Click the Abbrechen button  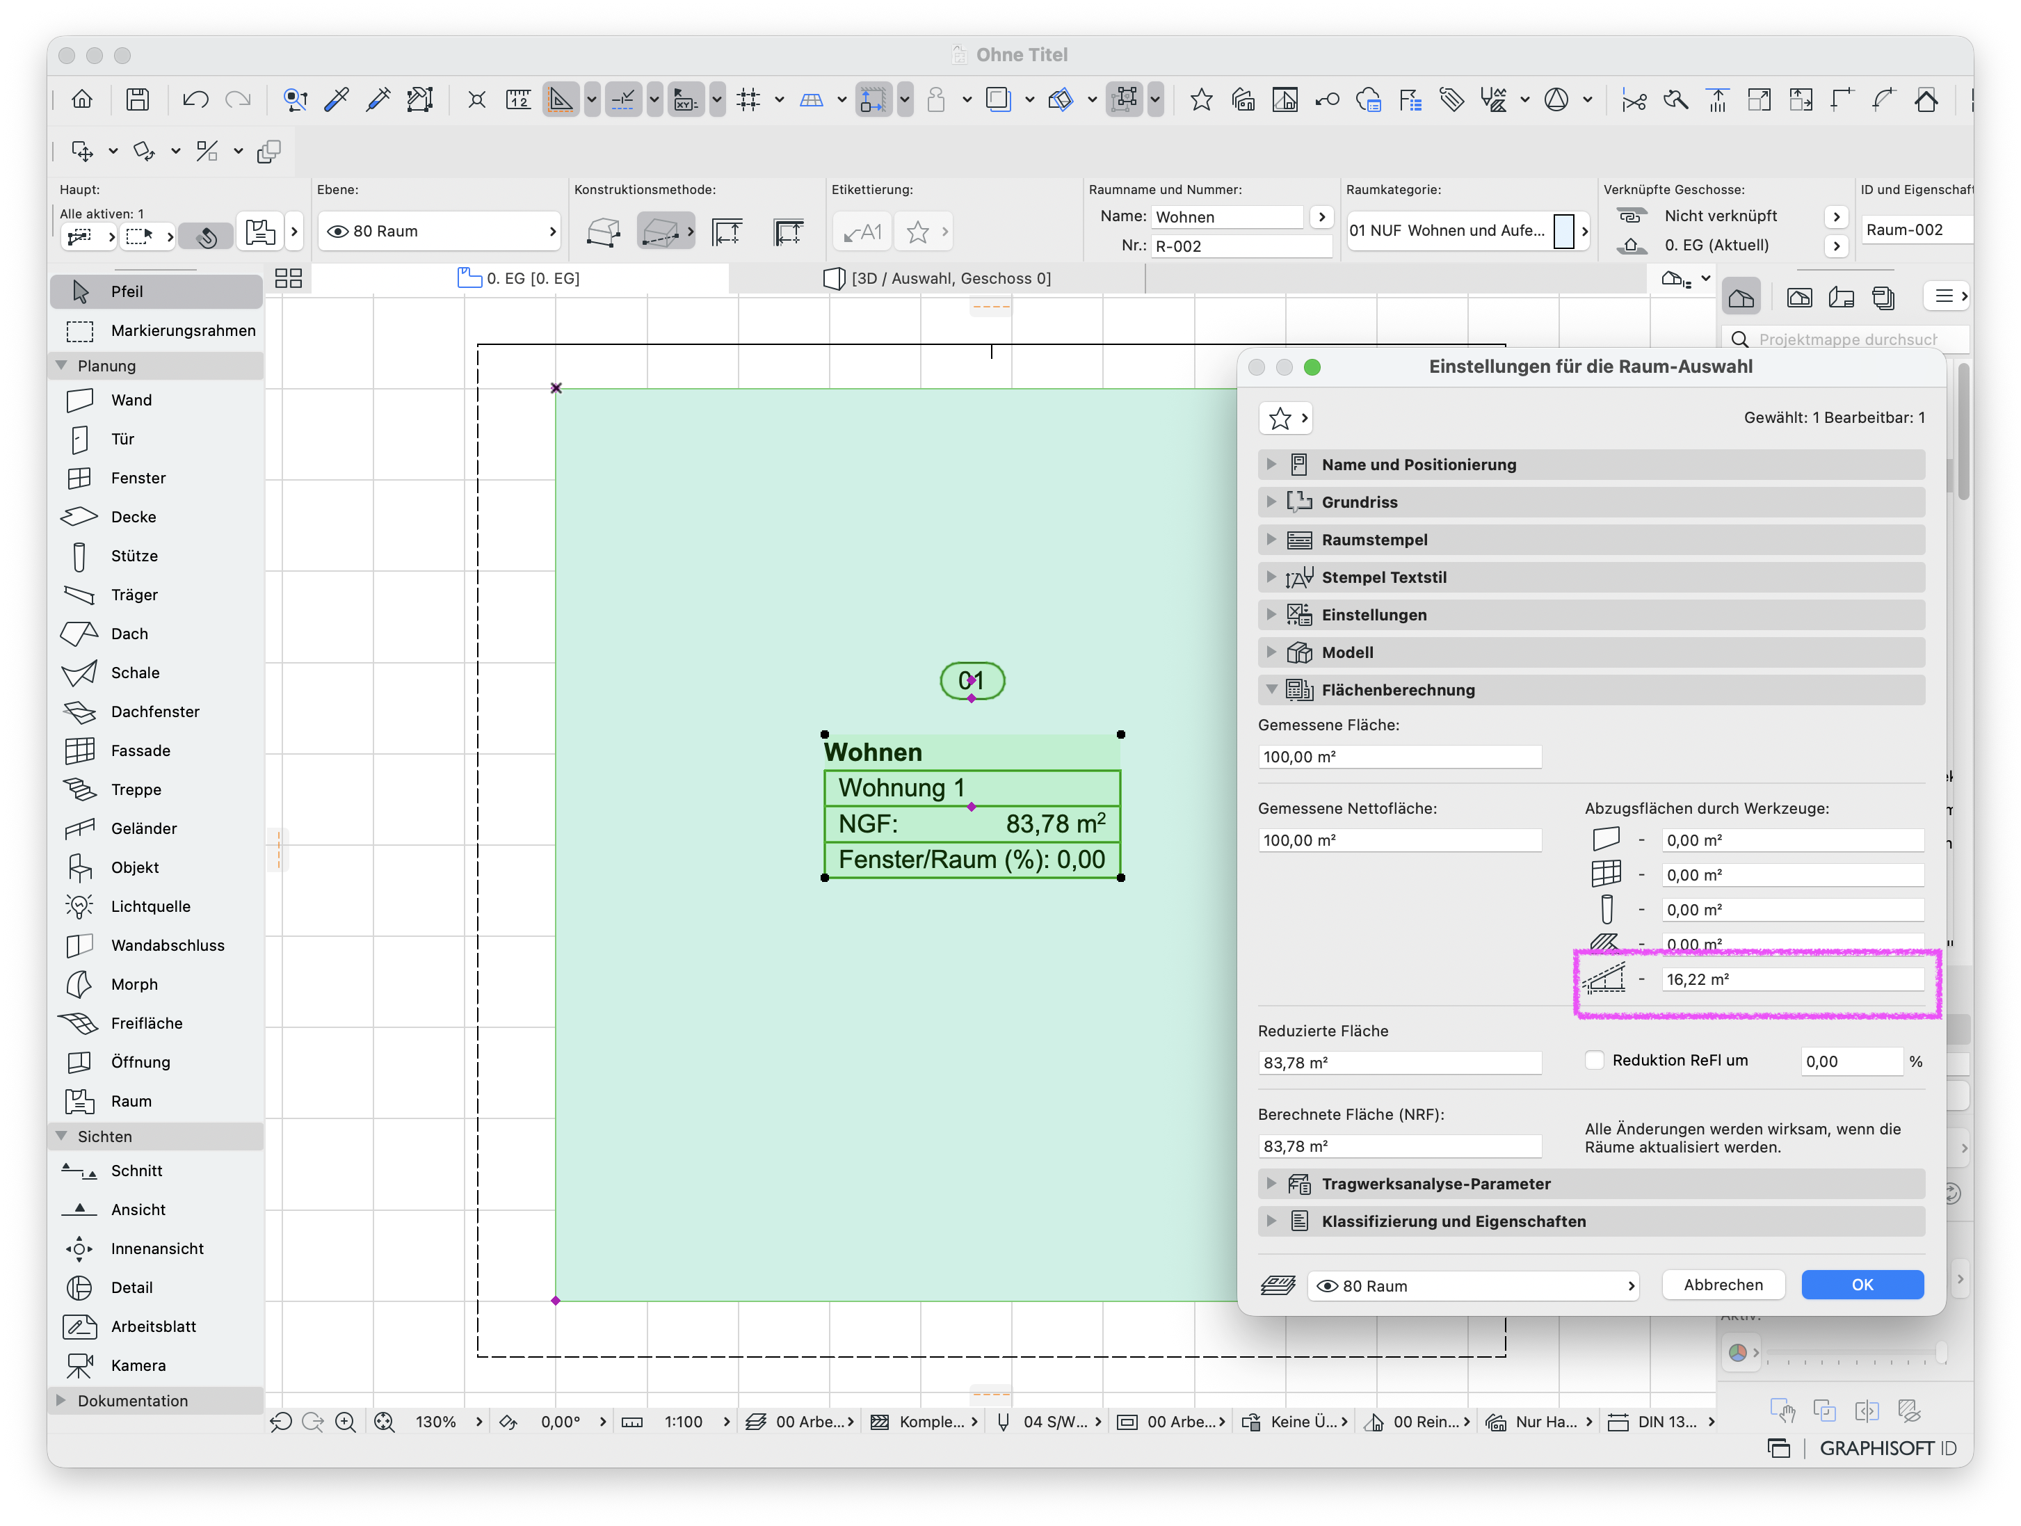pos(1723,1285)
